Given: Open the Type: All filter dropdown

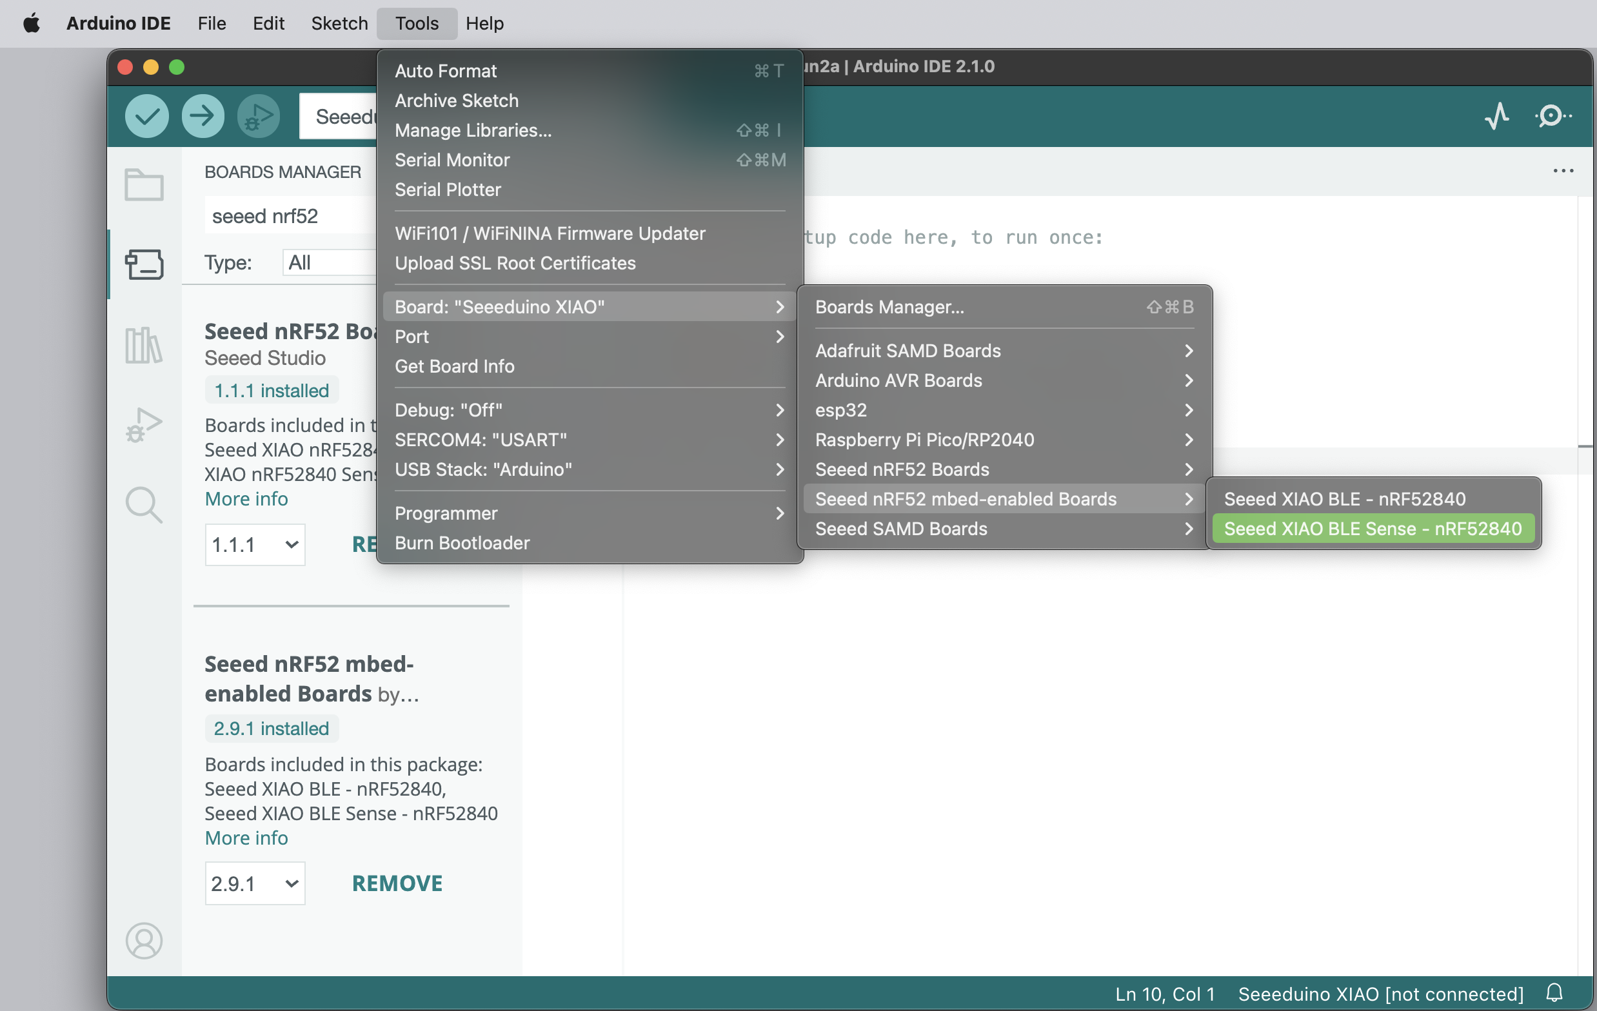Looking at the screenshot, I should pos(330,263).
